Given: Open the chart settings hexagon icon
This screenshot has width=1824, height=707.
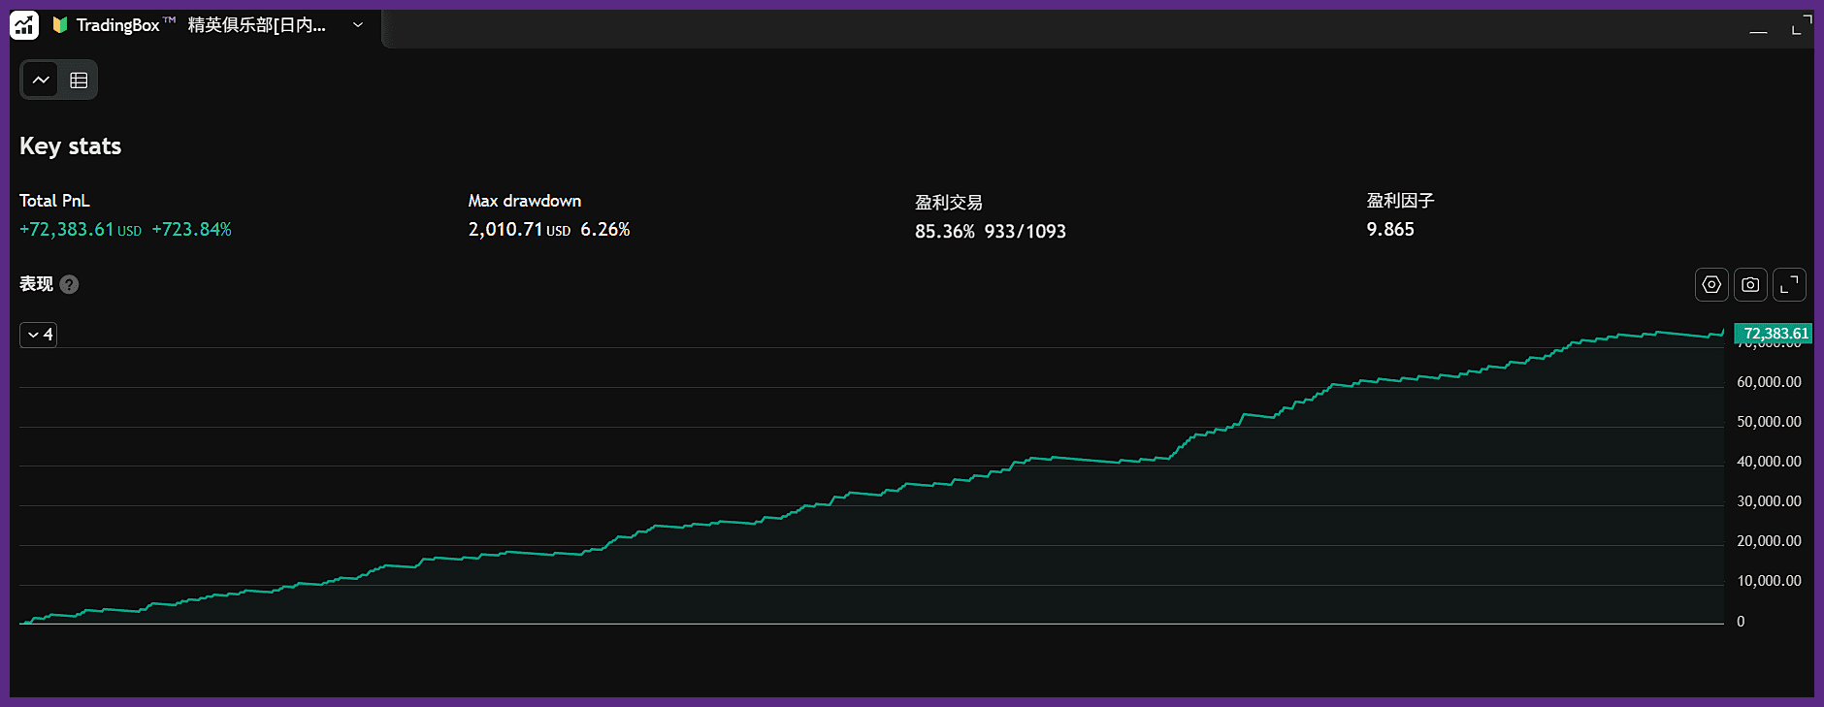Looking at the screenshot, I should pyautogui.click(x=1711, y=284).
